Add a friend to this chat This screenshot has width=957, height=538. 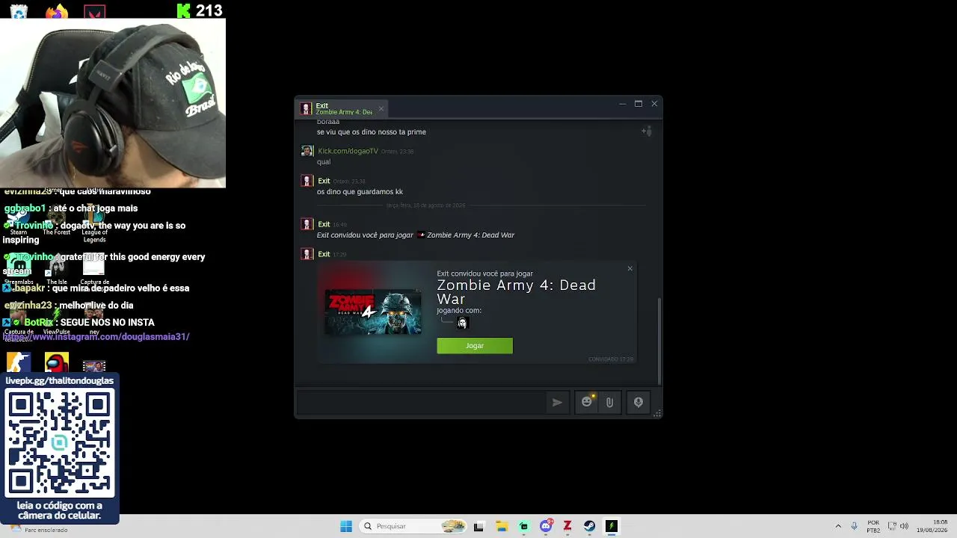click(647, 132)
